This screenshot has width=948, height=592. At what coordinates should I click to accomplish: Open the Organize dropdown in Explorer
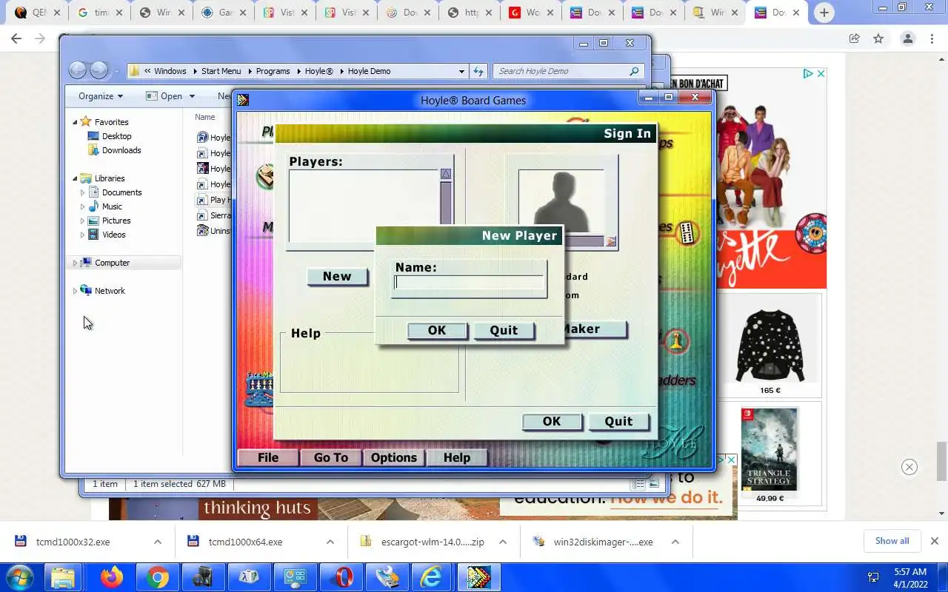coord(101,96)
